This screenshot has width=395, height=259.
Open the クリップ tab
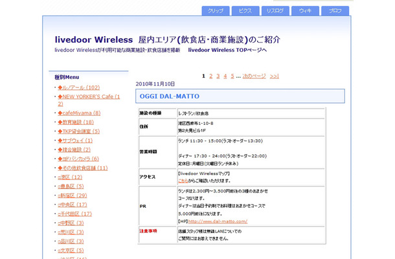click(x=216, y=11)
